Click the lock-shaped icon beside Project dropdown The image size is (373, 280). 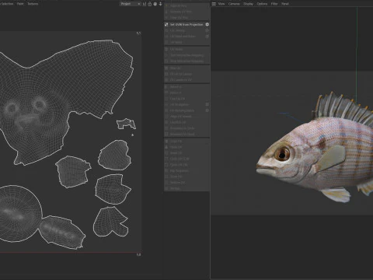tap(150, 4)
